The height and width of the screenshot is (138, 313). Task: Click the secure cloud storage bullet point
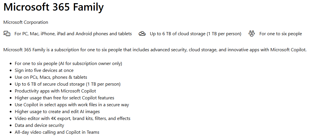68,84
